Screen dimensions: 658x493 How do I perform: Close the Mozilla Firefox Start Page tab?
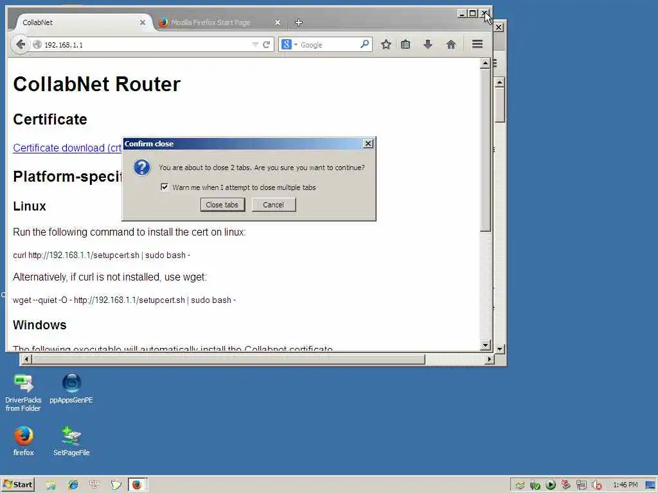278,22
